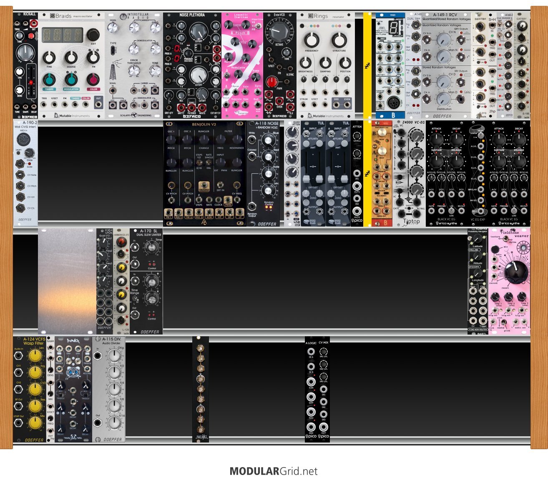This screenshot has height=480, width=548.
Task: Select the A-170 SL Dual Slew Limiter
Action: pyautogui.click(x=146, y=281)
